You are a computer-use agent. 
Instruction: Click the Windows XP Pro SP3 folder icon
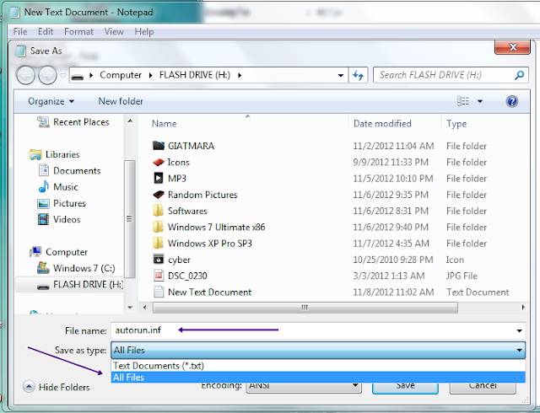coord(158,243)
